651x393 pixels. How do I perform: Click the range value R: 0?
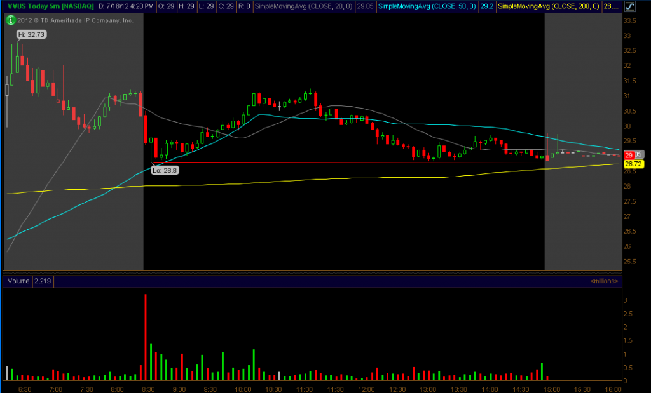[245, 6]
